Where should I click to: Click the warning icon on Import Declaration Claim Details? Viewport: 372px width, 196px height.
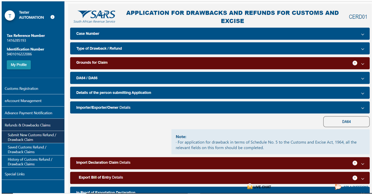pyautogui.click(x=355, y=163)
